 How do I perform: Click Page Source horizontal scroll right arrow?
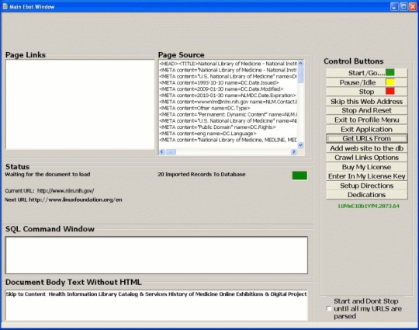293,151
